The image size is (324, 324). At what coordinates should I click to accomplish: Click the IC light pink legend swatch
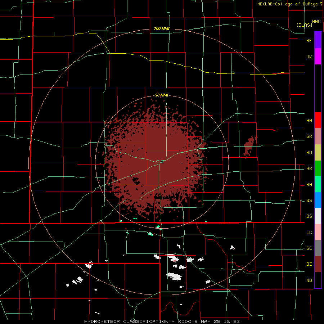tap(318, 232)
